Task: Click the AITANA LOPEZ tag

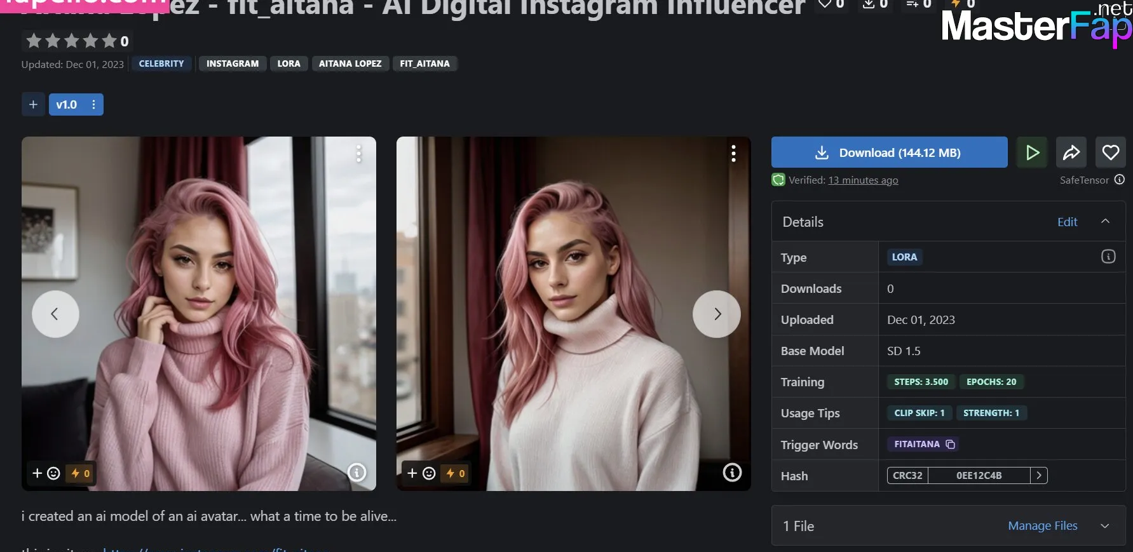Action: click(x=350, y=64)
